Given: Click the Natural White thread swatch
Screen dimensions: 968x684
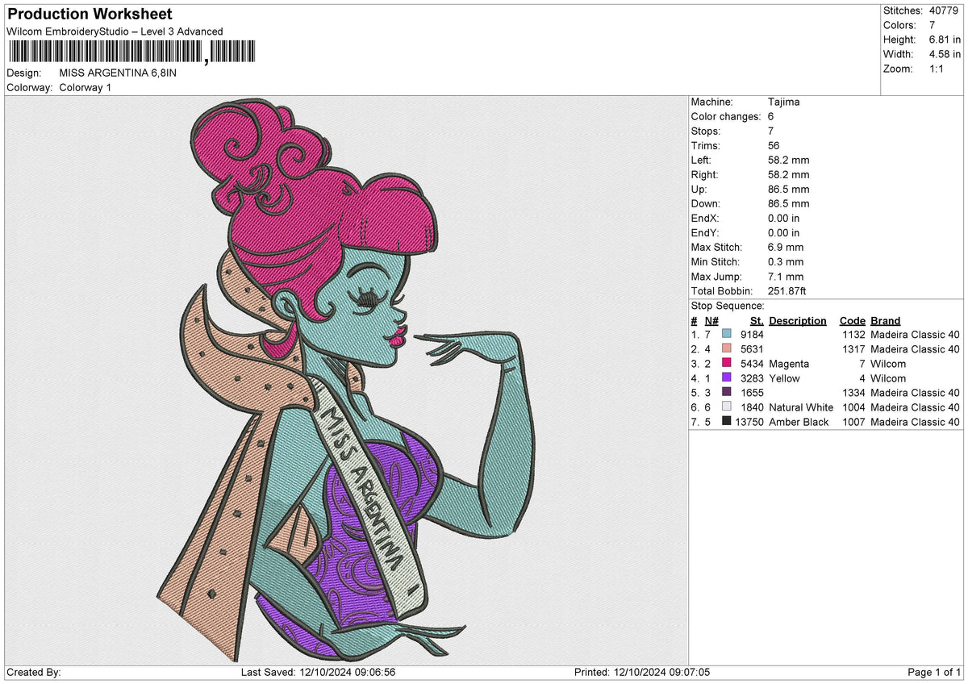Looking at the screenshot, I should (727, 407).
